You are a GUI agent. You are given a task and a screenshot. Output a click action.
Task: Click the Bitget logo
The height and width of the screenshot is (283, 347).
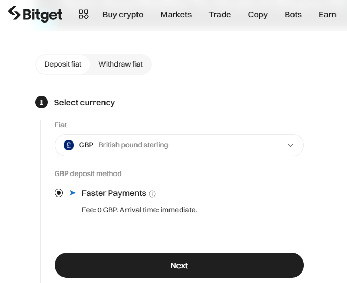(x=35, y=14)
